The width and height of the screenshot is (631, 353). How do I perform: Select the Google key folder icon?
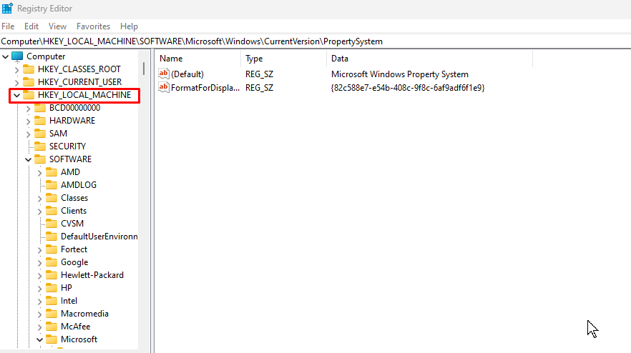click(x=52, y=262)
